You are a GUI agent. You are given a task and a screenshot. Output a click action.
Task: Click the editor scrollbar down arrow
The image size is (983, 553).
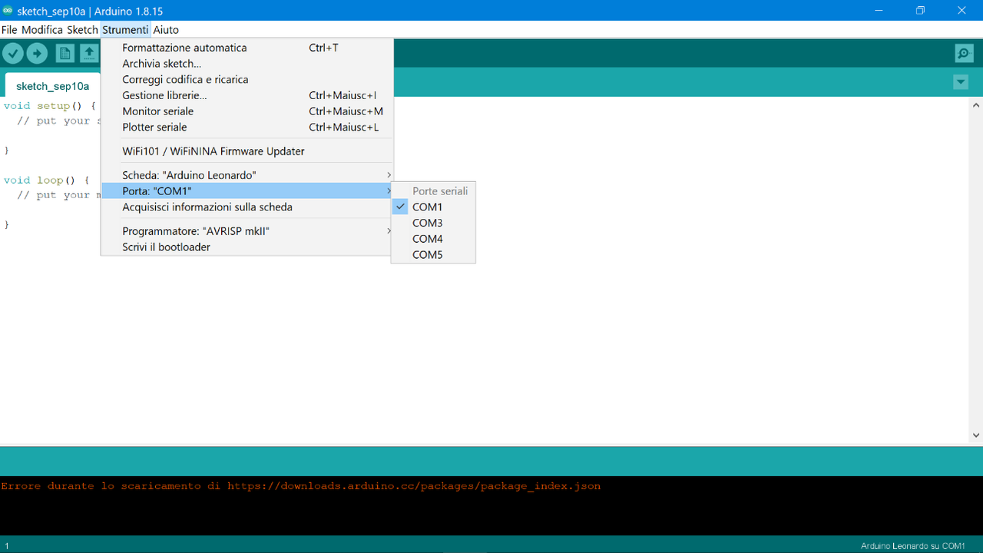click(x=976, y=435)
